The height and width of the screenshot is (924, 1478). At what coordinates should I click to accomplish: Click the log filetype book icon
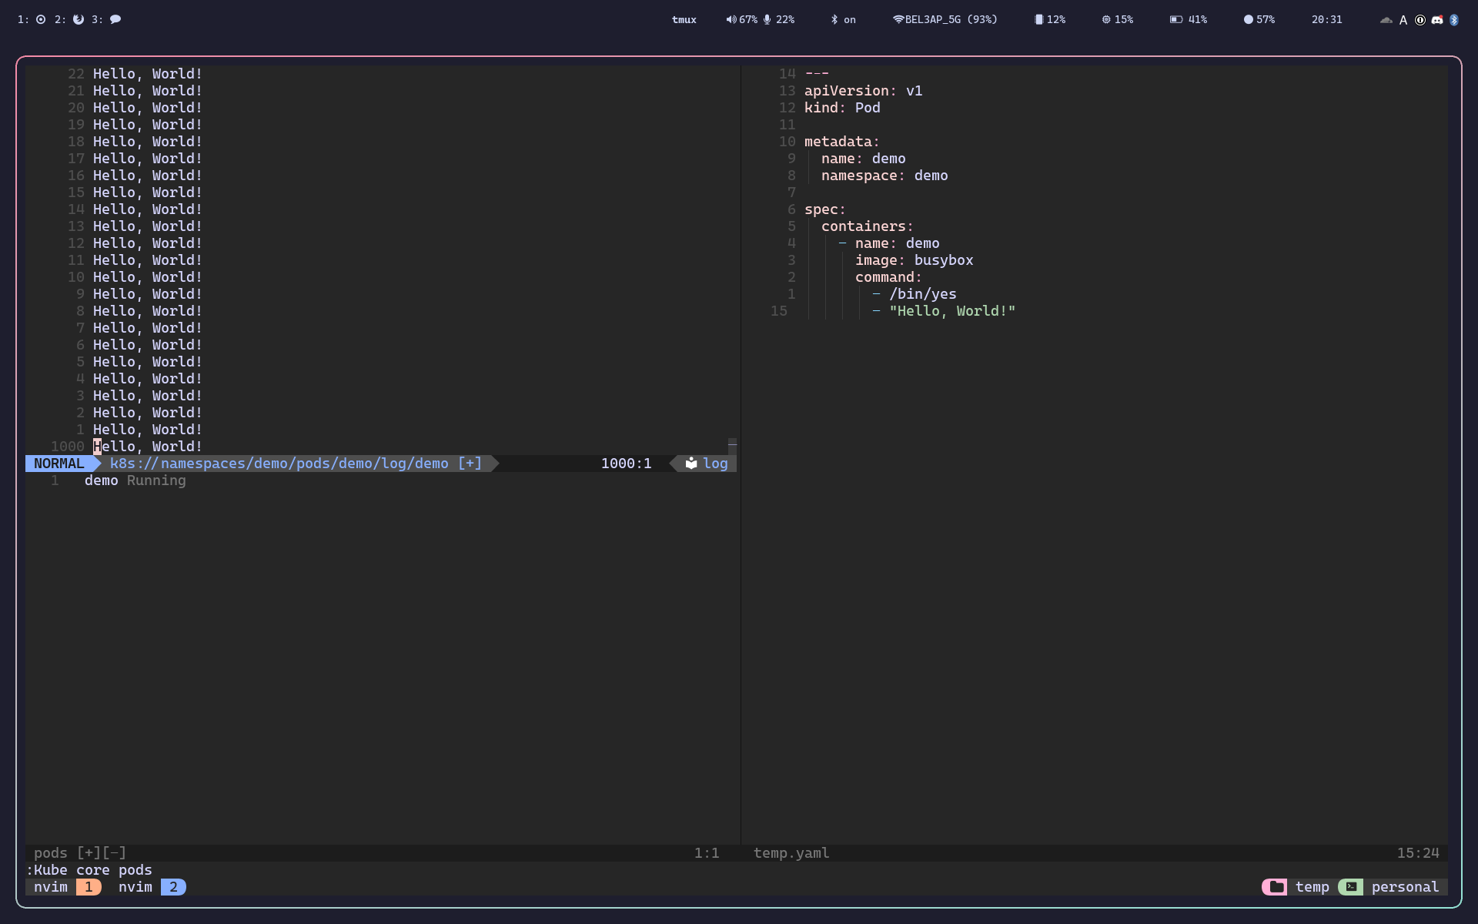point(691,464)
